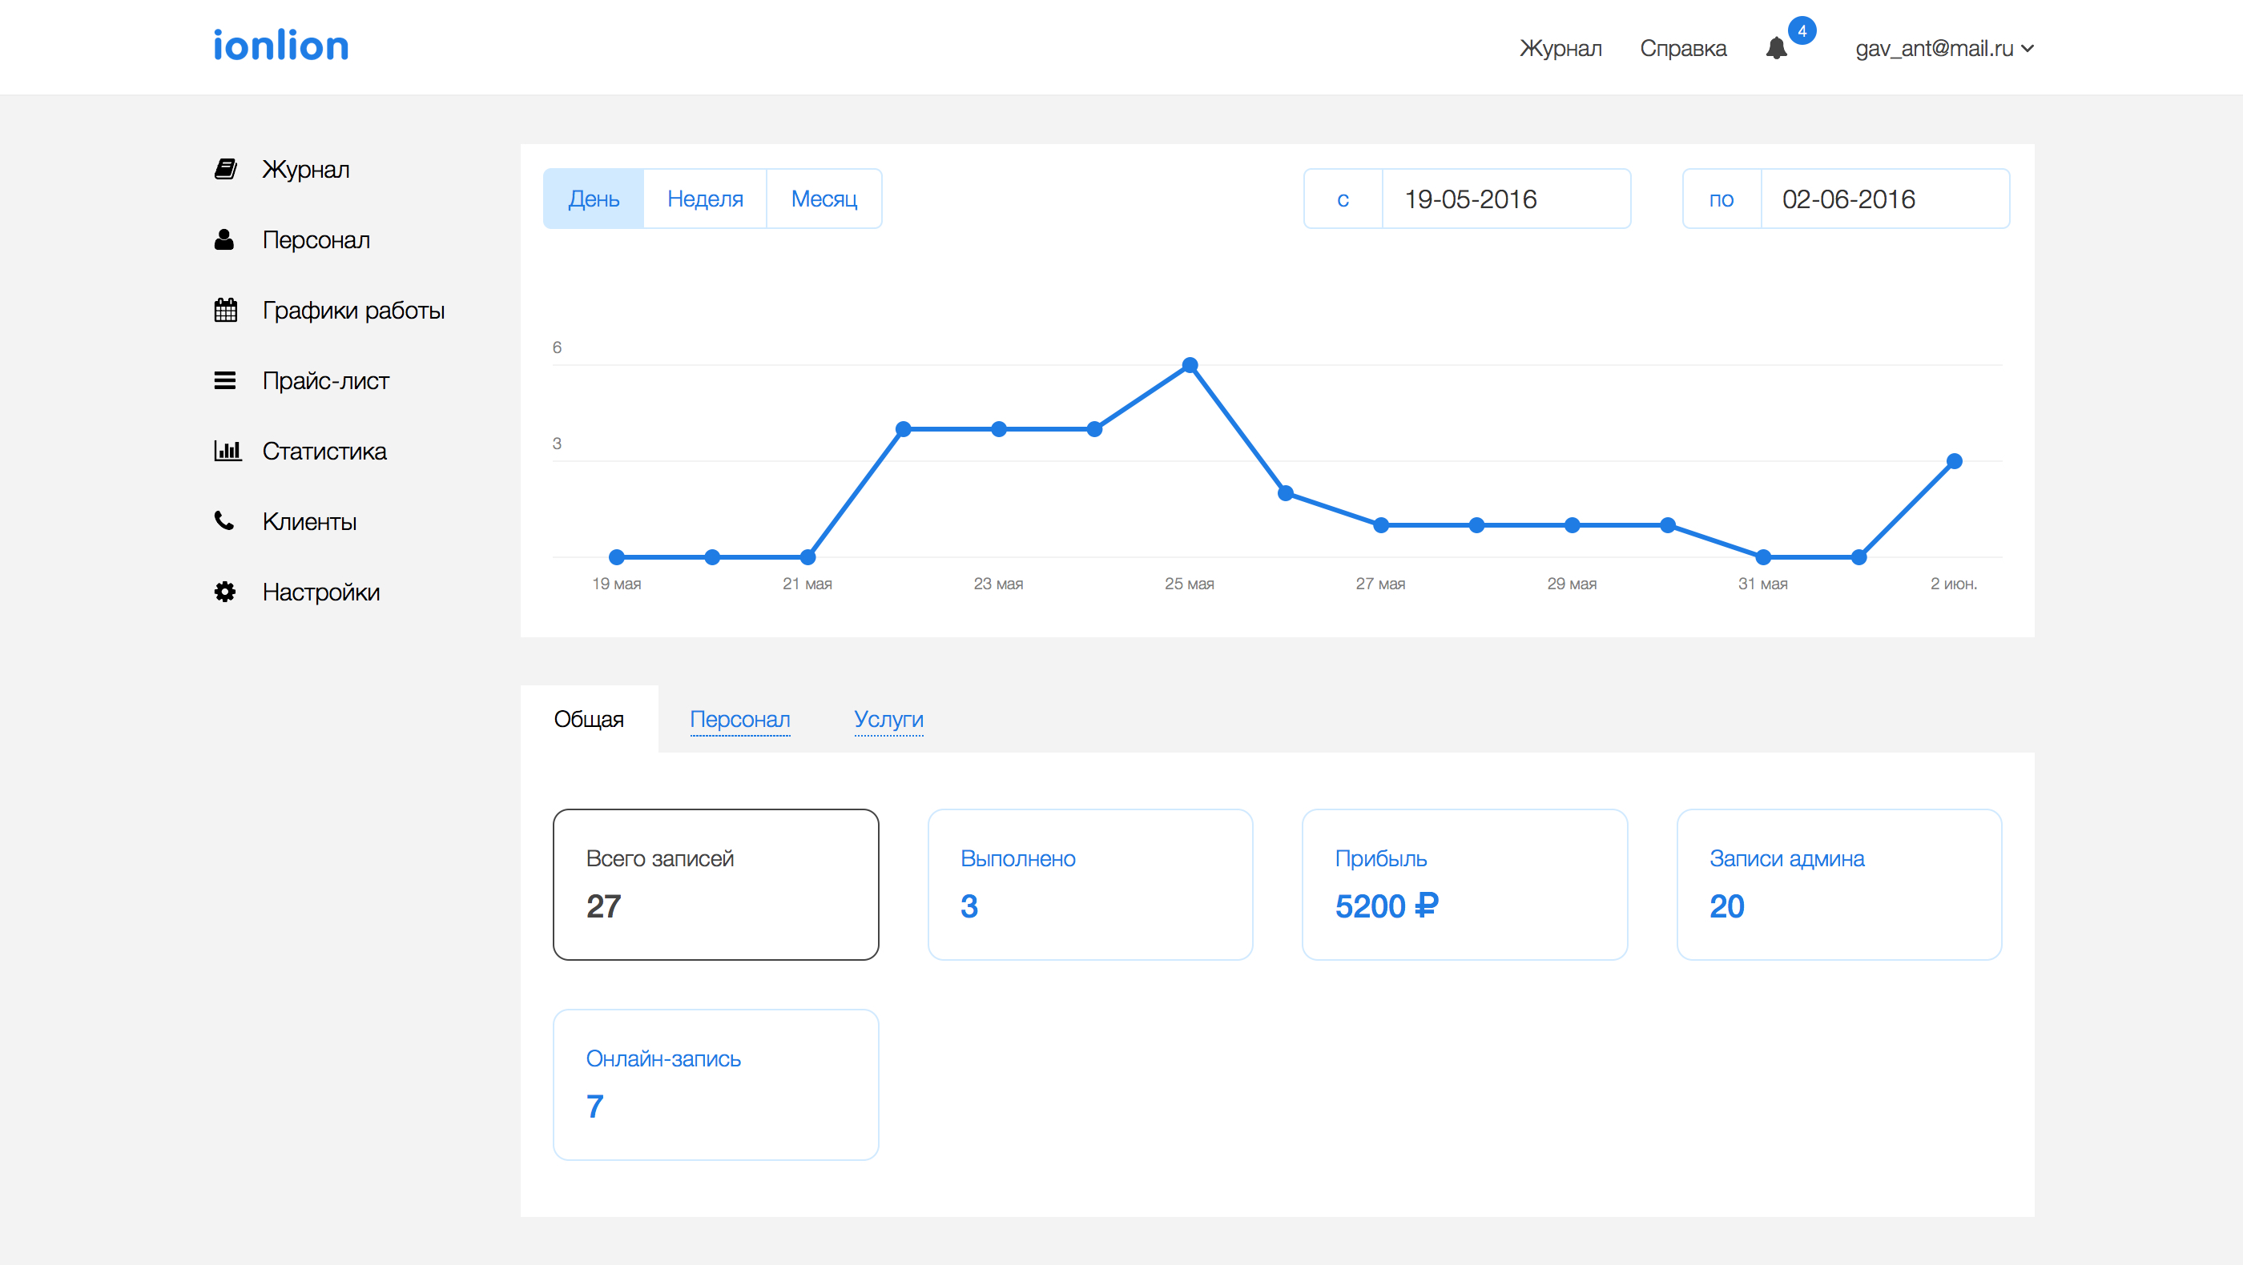Click the calendar icon for Графики работы
The width and height of the screenshot is (2243, 1265).
point(226,310)
